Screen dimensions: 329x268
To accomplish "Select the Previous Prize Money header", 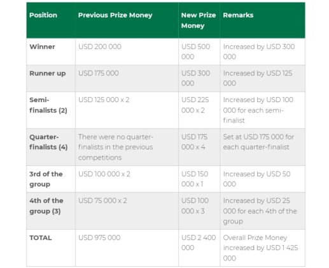I will click(115, 15).
